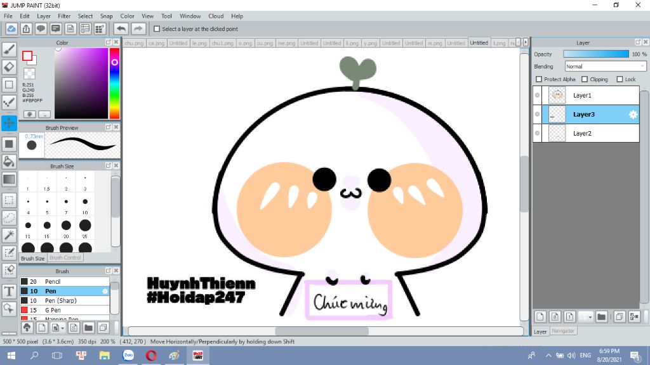Image resolution: width=650 pixels, height=365 pixels.
Task: Select the G Pen brush
Action: tap(65, 310)
